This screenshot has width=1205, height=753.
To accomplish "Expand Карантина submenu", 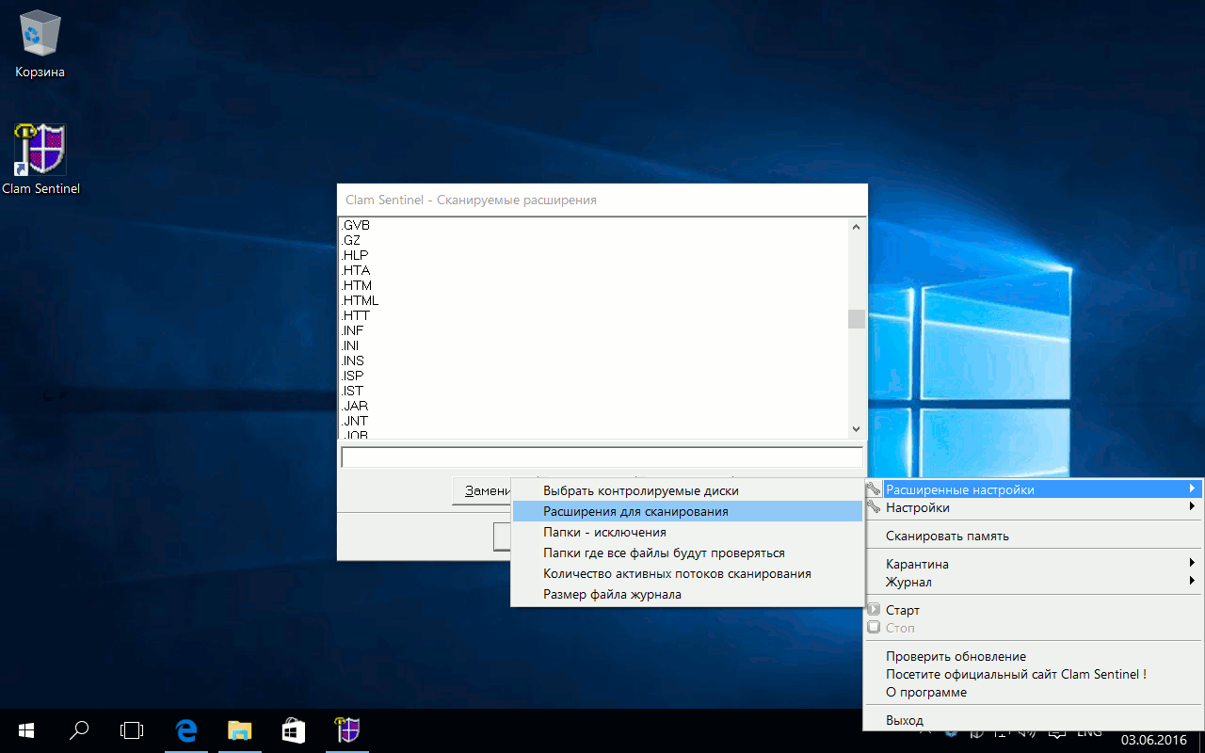I will pyautogui.click(x=1034, y=564).
